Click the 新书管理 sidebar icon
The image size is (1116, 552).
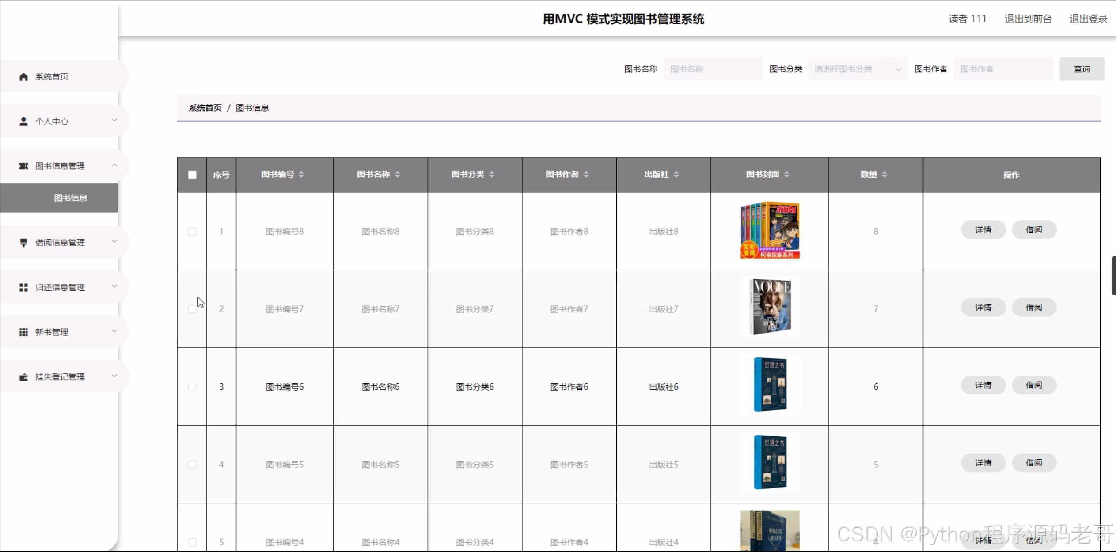tap(23, 332)
